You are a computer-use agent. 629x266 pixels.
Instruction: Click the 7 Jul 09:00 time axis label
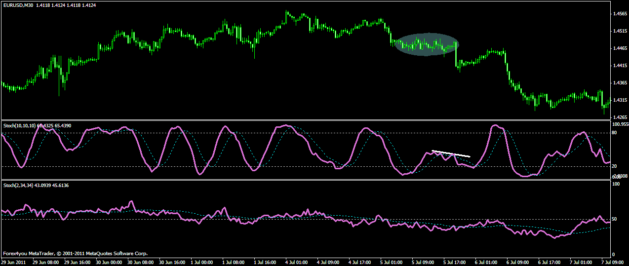pos(610,262)
